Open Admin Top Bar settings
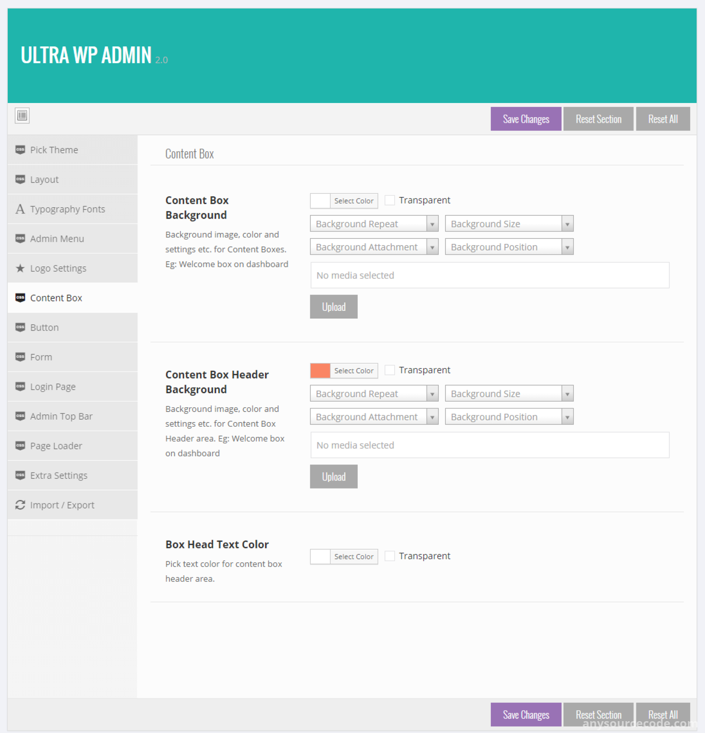This screenshot has width=705, height=733. 73,416
